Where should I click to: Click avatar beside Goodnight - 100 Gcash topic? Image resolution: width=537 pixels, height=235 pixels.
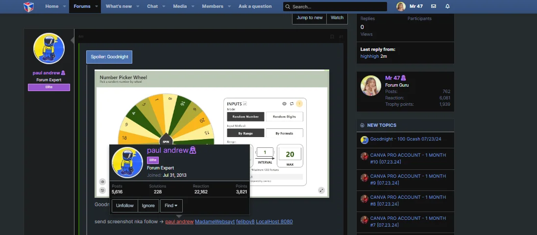(x=365, y=140)
